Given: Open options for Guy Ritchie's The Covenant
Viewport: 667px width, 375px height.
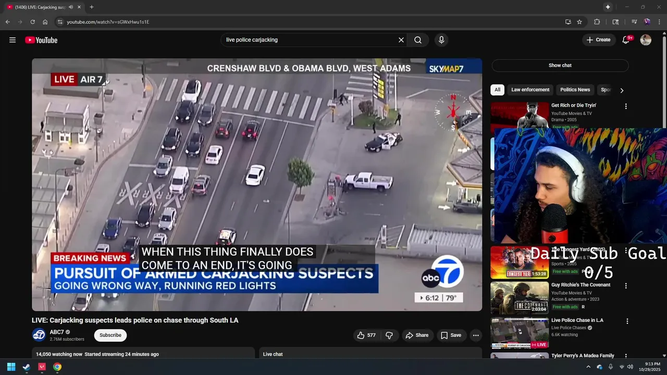Looking at the screenshot, I should tap(626, 286).
